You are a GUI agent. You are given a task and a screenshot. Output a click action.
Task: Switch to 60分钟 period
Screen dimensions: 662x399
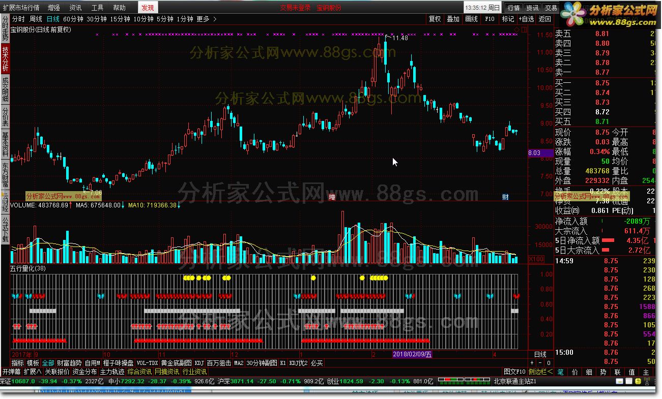tap(73, 19)
